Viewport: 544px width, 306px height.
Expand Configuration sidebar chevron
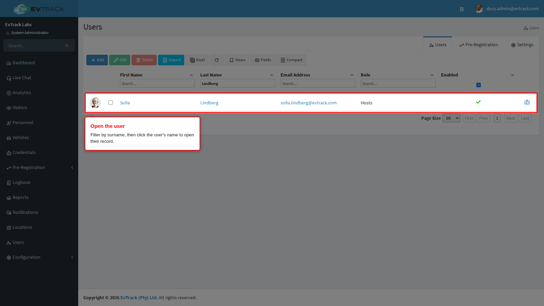[x=72, y=257]
